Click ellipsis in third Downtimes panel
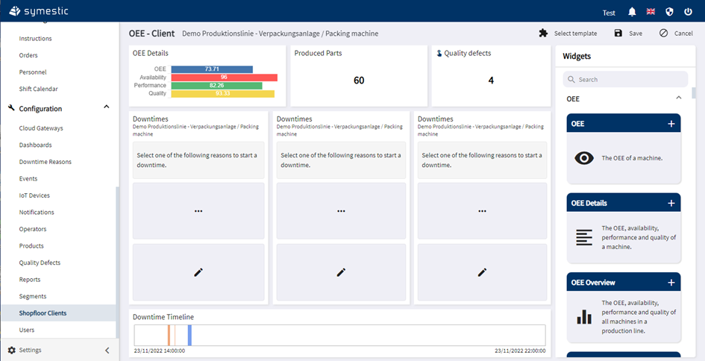Screen dimensions: 705x361 [482, 211]
